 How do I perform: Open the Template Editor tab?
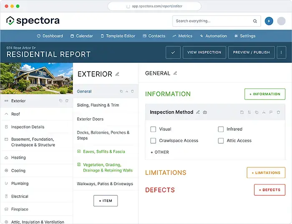tap(118, 36)
